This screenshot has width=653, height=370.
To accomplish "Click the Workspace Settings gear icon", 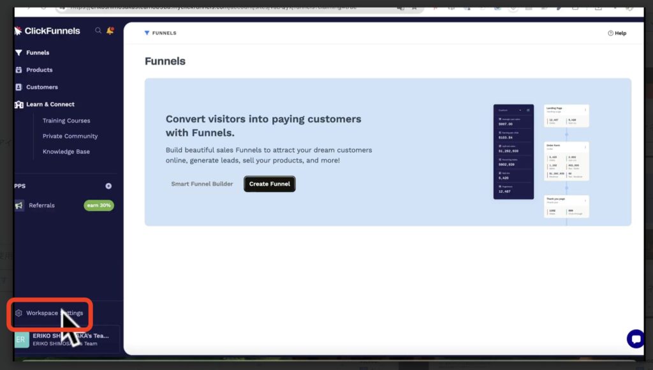I will point(19,313).
